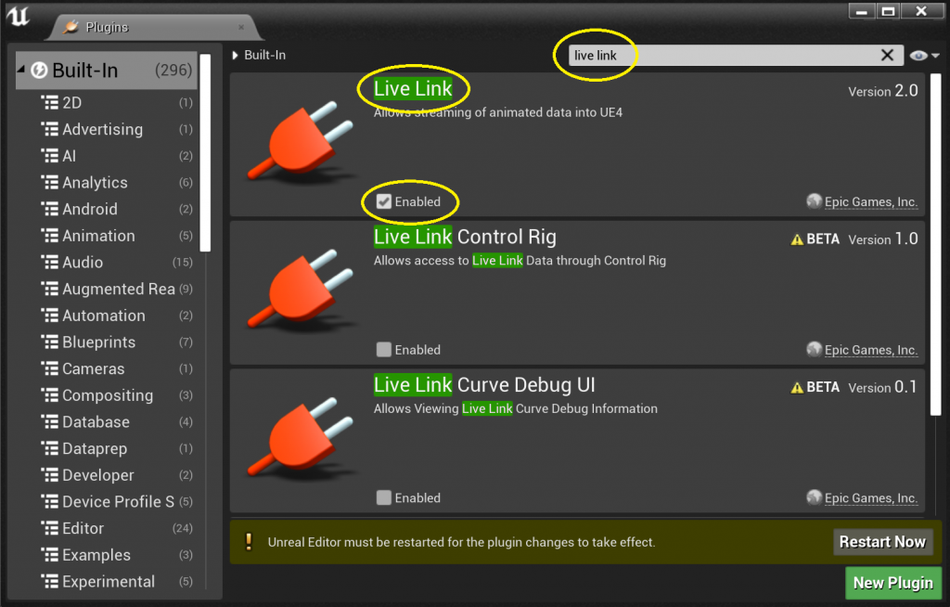Click the Blueprints category list icon
Image resolution: width=950 pixels, height=607 pixels.
click(50, 342)
